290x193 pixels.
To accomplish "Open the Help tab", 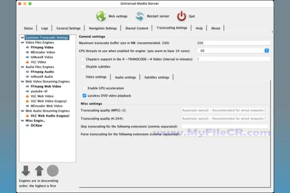I will pyautogui.click(x=199, y=28).
